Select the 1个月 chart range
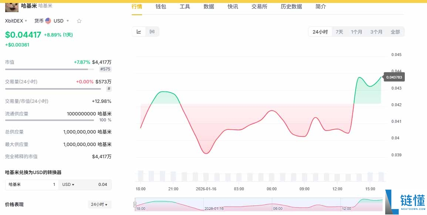Screen dimensions: 427x215 [356, 32]
